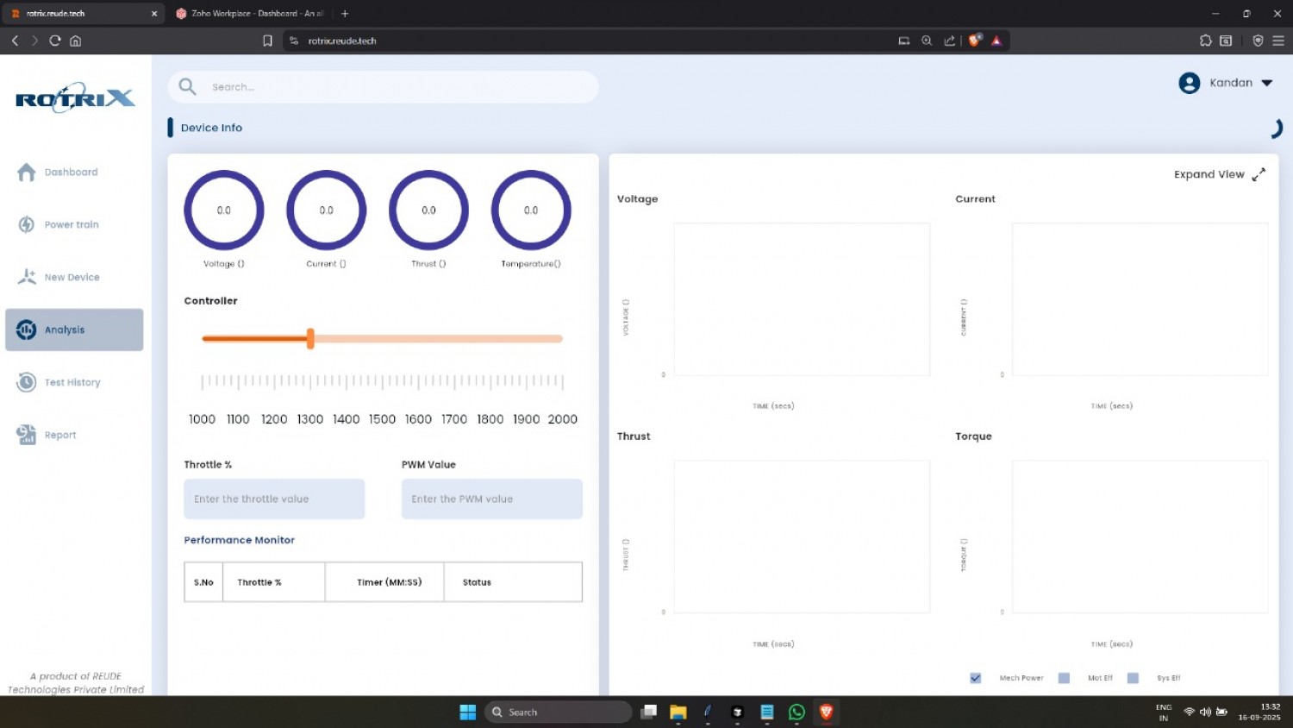Click the Voltage gauge circle
This screenshot has width=1293, height=728.
[224, 210]
